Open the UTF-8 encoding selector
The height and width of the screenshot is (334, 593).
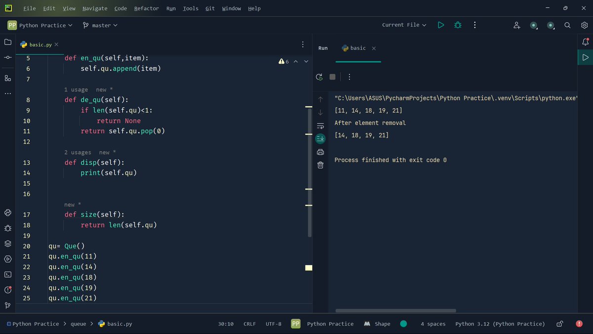273,324
